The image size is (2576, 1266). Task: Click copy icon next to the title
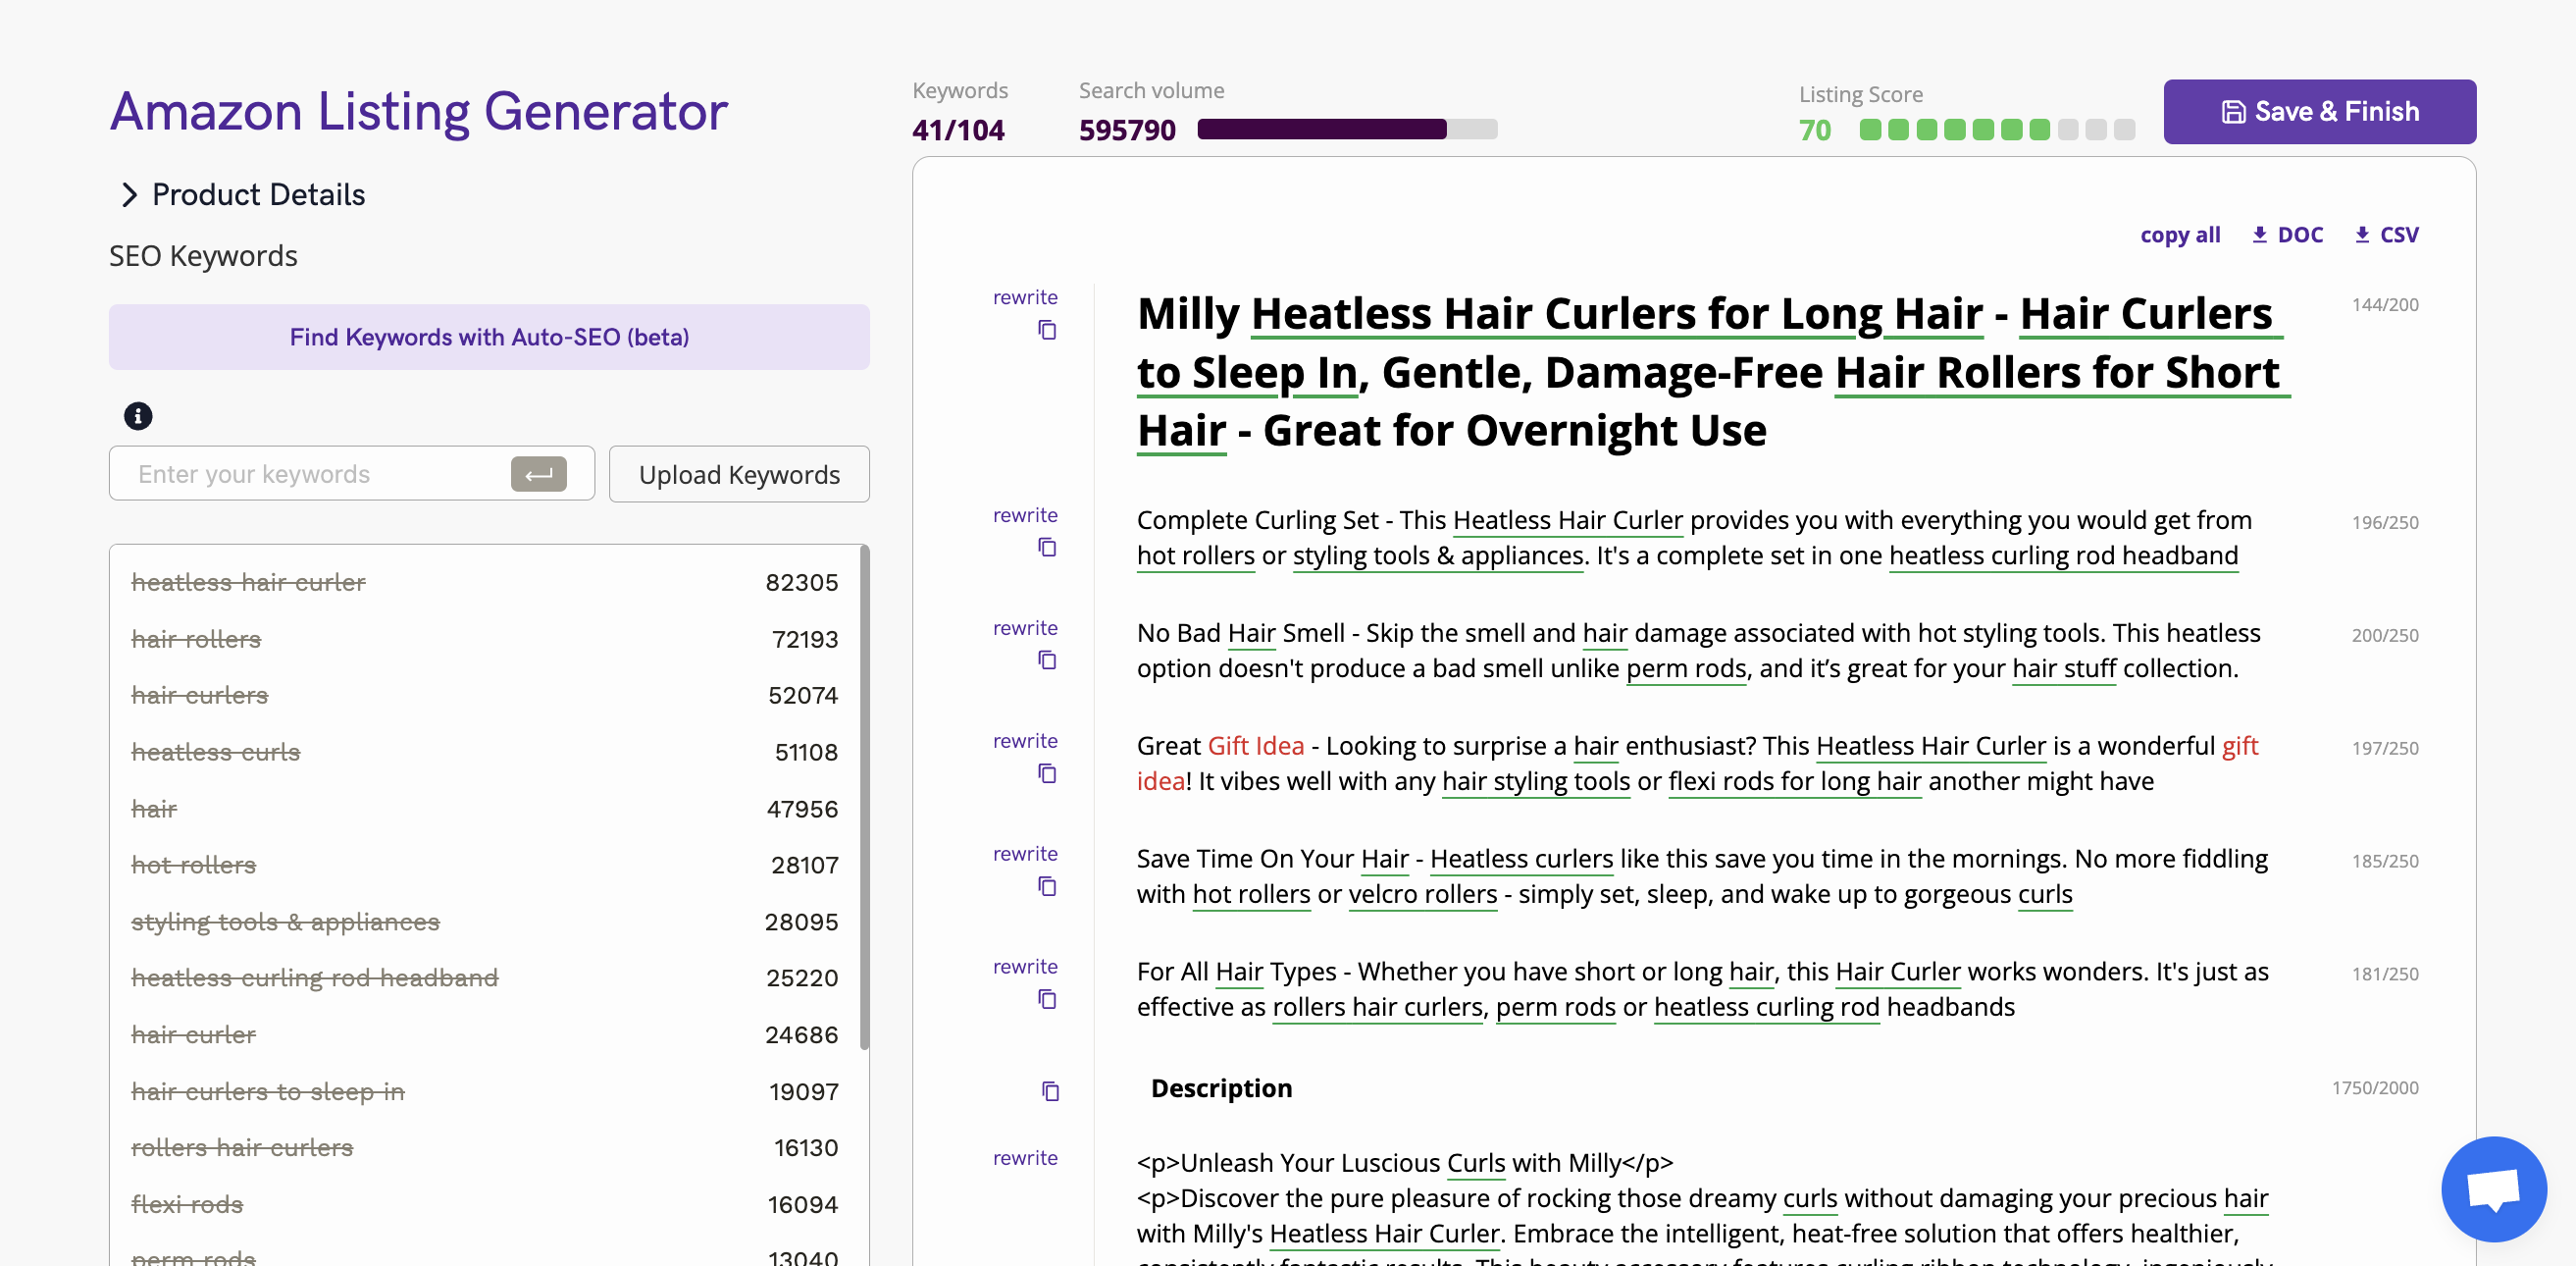(x=1046, y=331)
